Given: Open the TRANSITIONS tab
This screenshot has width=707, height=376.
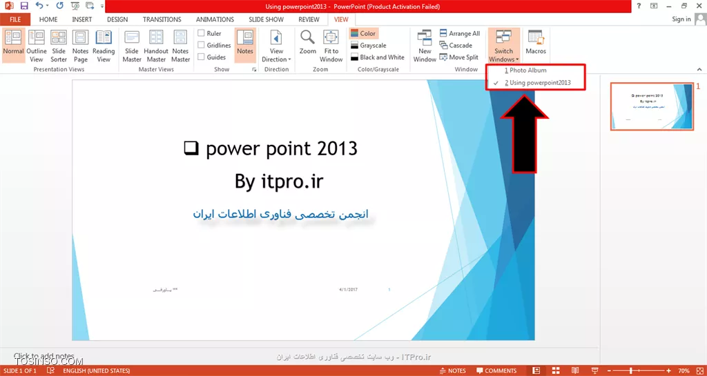Looking at the screenshot, I should (162, 19).
